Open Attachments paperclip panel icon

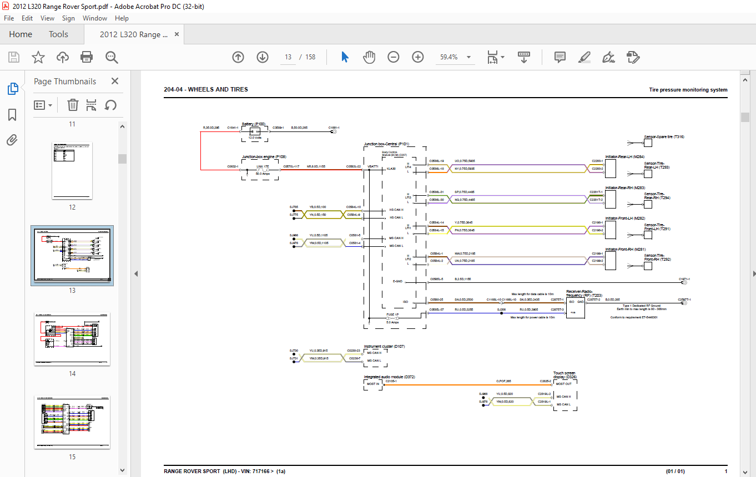pos(12,140)
